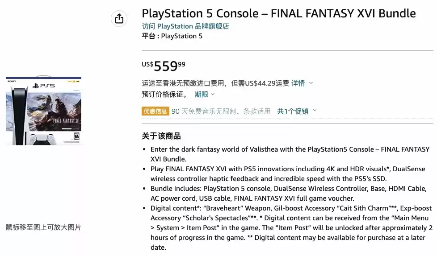This screenshot has width=437, height=256.
Task: Click the chevron after 共1个促销
Action: 315,111
